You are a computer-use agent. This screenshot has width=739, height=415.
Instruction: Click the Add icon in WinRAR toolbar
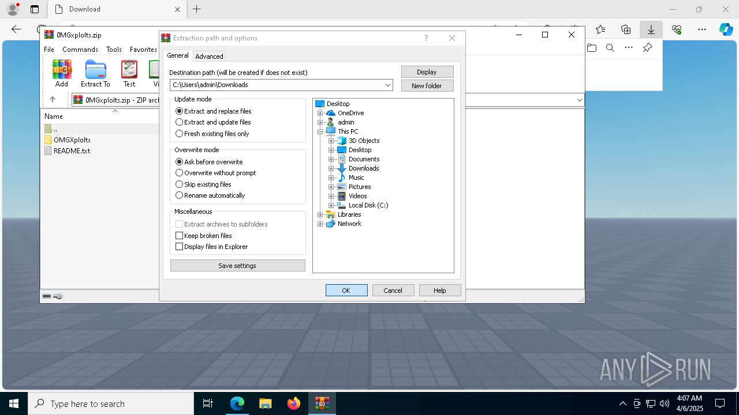(62, 73)
